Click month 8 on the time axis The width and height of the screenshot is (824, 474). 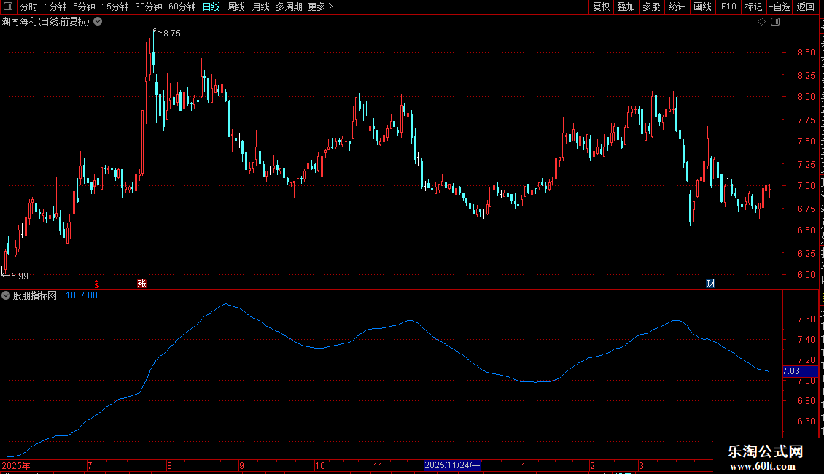point(169,465)
